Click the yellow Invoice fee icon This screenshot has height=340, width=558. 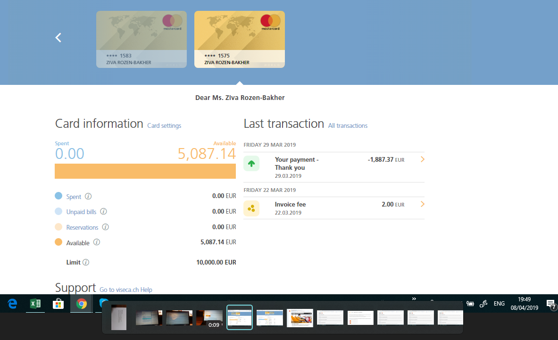(251, 208)
